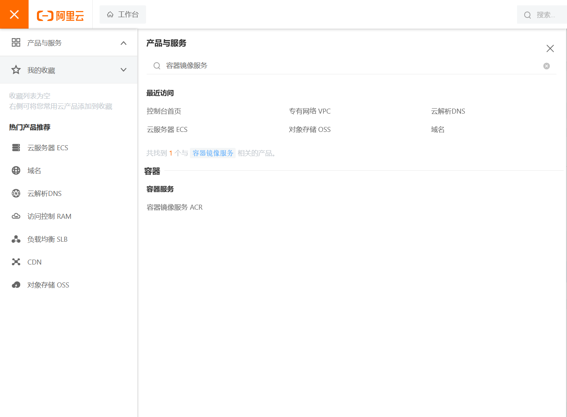Click the 对象存储 OSS cloud icon
The image size is (567, 417).
[x=16, y=285]
